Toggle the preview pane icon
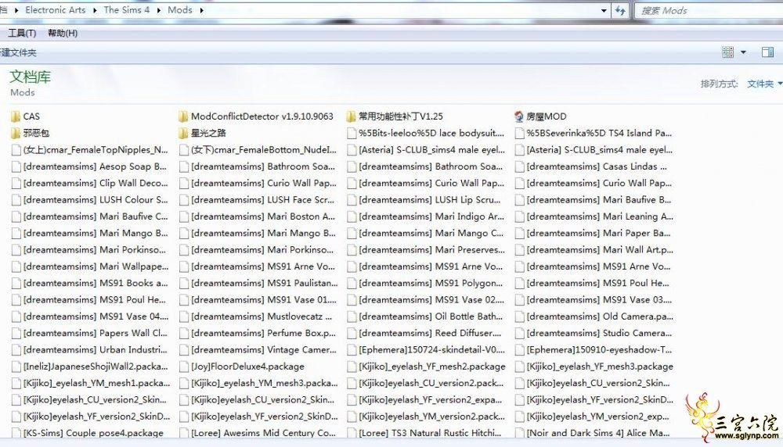 coord(767,52)
